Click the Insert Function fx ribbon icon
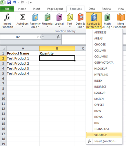 7,17
